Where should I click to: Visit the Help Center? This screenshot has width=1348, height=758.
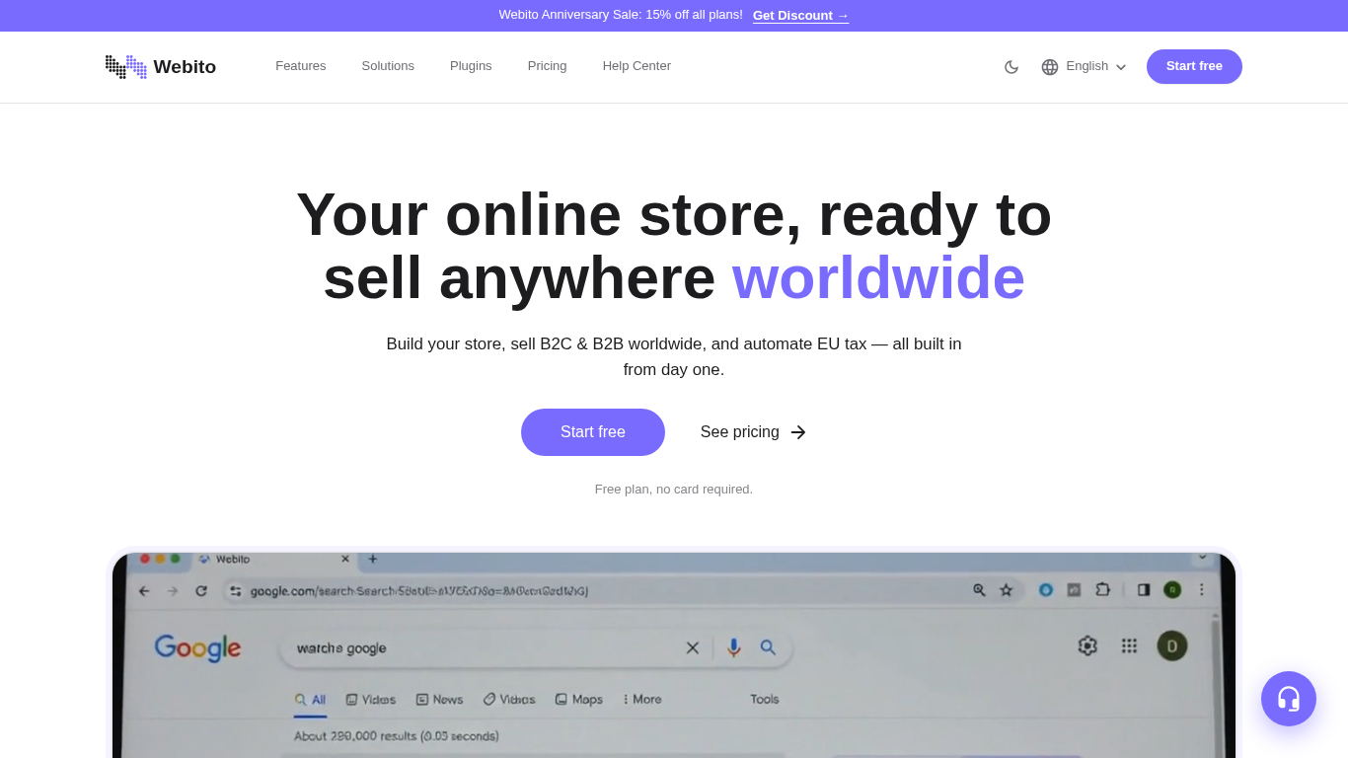pyautogui.click(x=637, y=66)
